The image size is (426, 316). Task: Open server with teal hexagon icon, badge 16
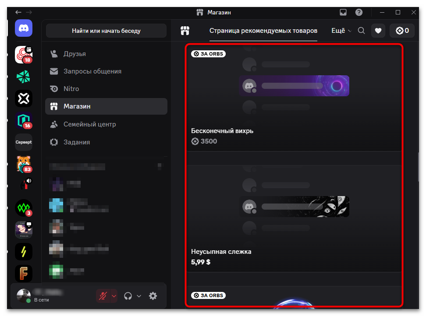[x=24, y=120]
